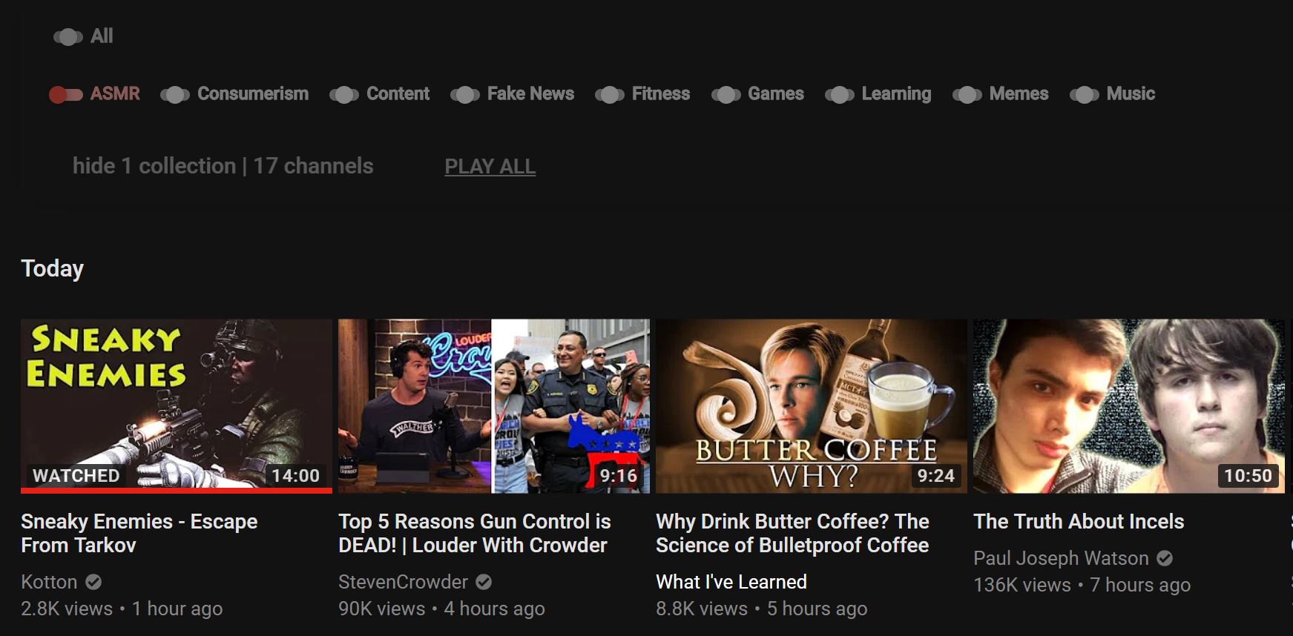Screen dimensions: 1293x636
Task: Switch on the Fake News toggle
Action: 465,94
